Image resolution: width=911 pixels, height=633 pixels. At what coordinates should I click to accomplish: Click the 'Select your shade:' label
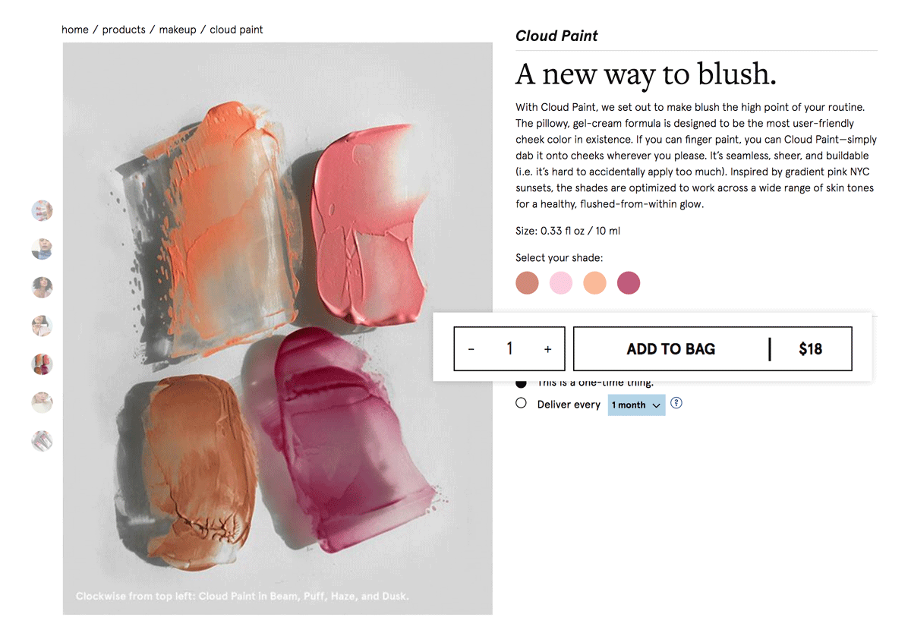pos(560,258)
